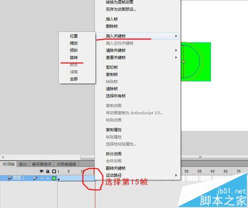Click 将动画复制为 ActionScript 3.0... entry
The image size is (248, 208).
134,113
